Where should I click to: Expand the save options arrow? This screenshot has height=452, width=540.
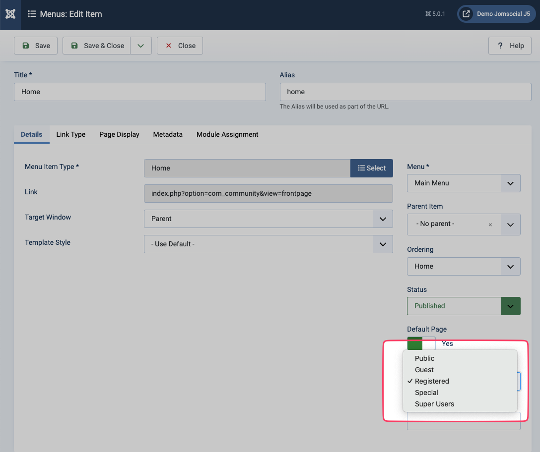click(x=141, y=46)
